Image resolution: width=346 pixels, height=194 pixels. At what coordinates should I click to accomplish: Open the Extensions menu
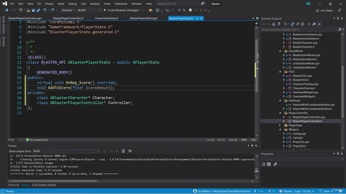pos(121,4)
